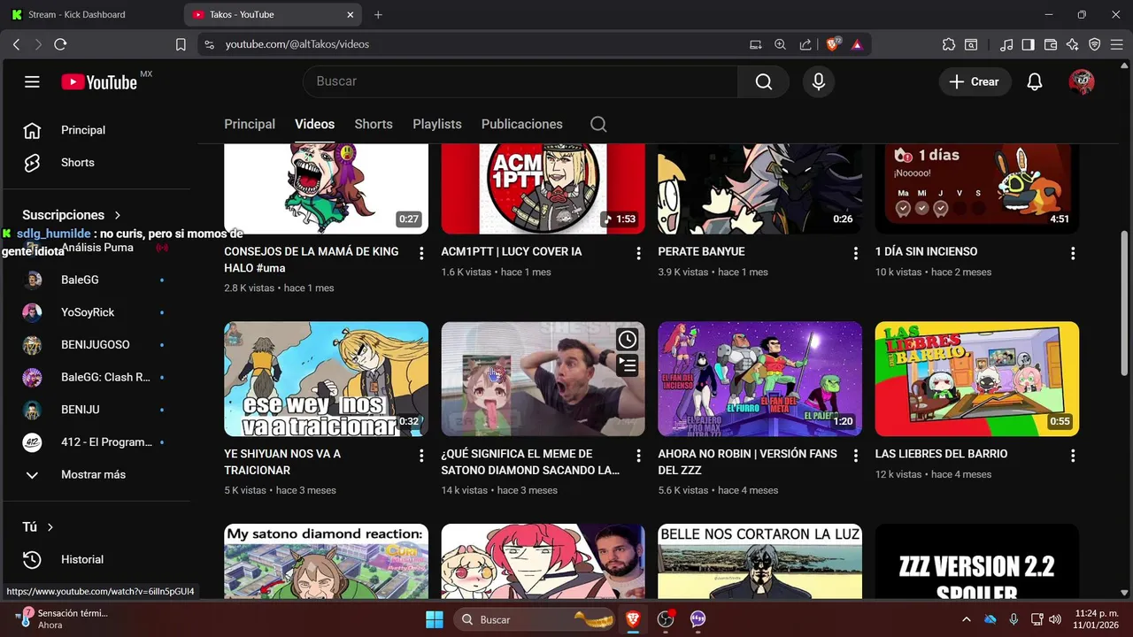Open a new browser tab
The width and height of the screenshot is (1133, 637).
(378, 14)
